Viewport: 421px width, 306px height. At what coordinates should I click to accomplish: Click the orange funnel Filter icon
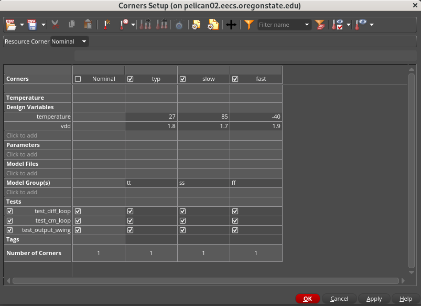[x=249, y=25]
